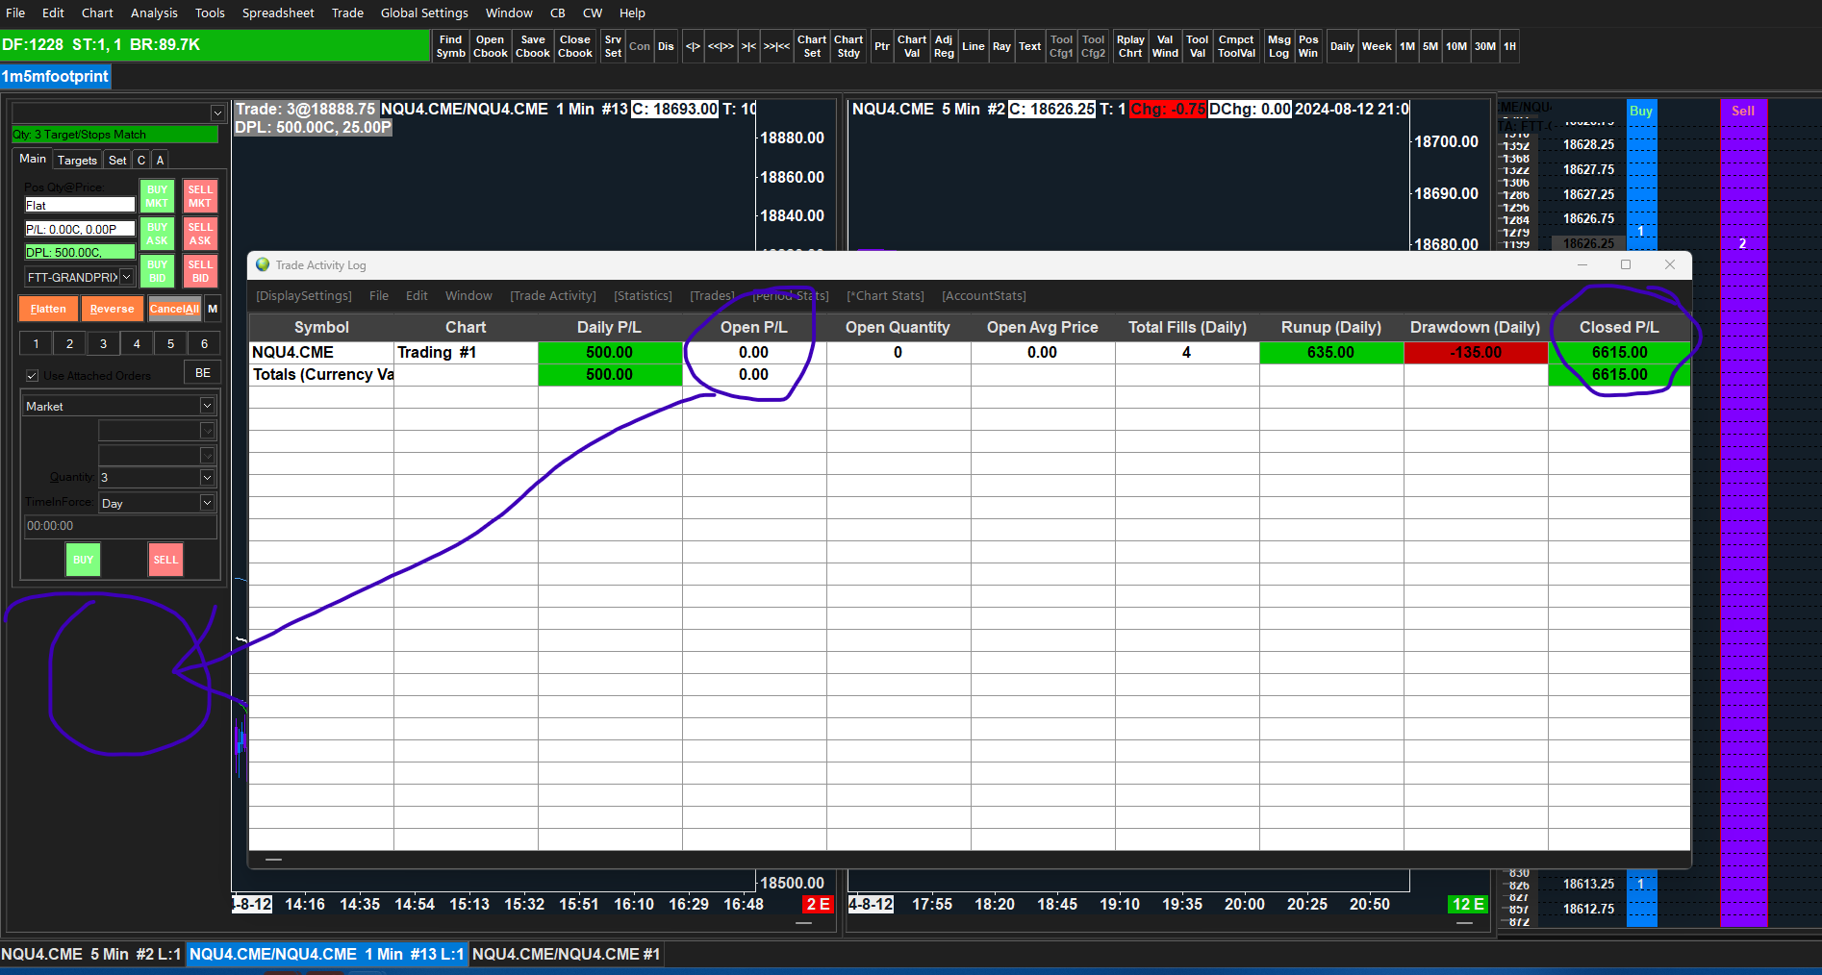Click the >>|<< bar spacing toolbar button
1822x975 pixels.
776,46
